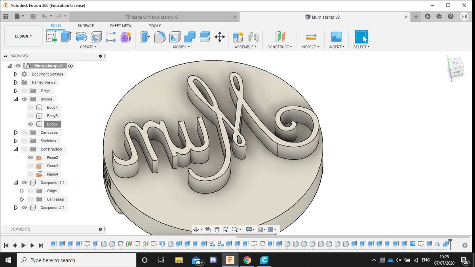This screenshot has width=475, height=267.
Task: Select the Rectangular Pattern tool
Action: pos(111,37)
